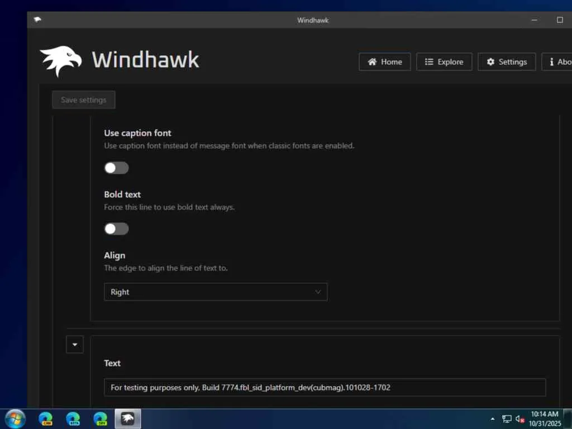The width and height of the screenshot is (572, 429).
Task: Click the greyed Save settings button
Action: pyautogui.click(x=84, y=100)
